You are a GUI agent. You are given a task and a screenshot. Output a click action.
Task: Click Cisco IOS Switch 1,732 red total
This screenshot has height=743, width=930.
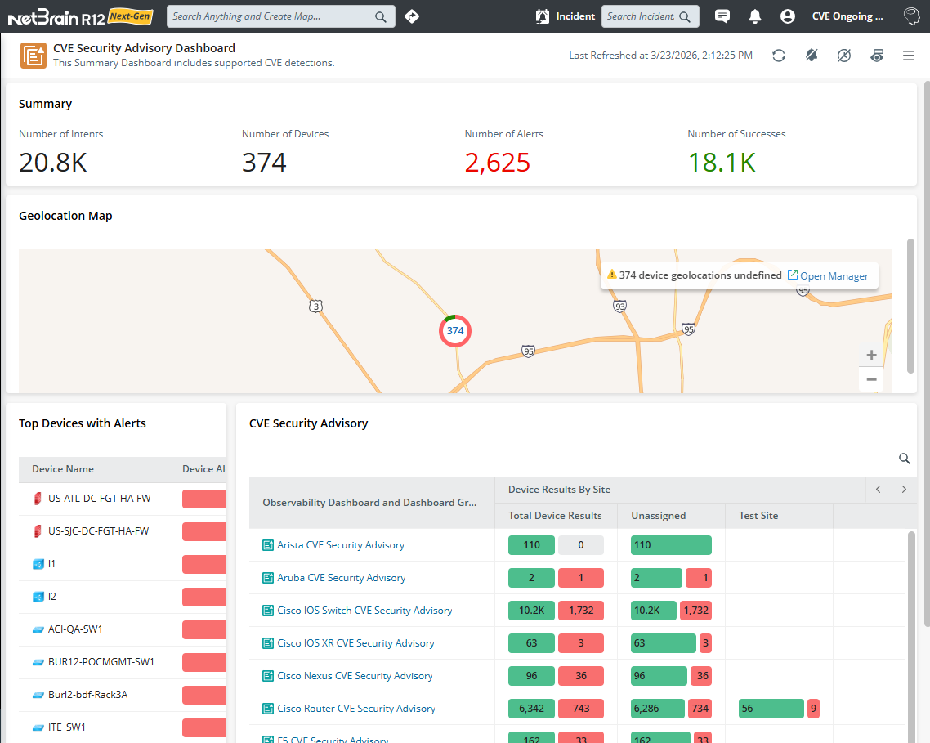tap(581, 610)
